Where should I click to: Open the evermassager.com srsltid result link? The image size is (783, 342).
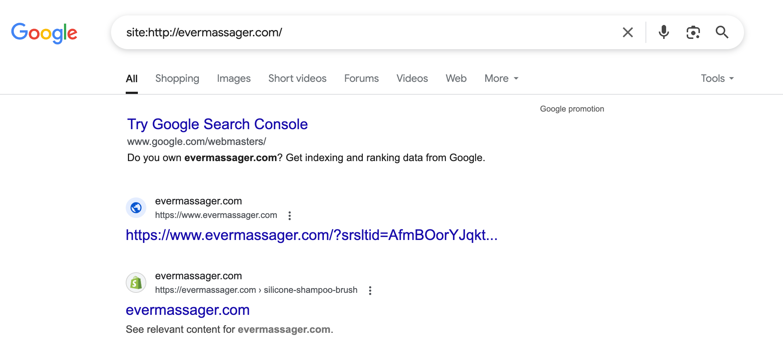pos(311,235)
